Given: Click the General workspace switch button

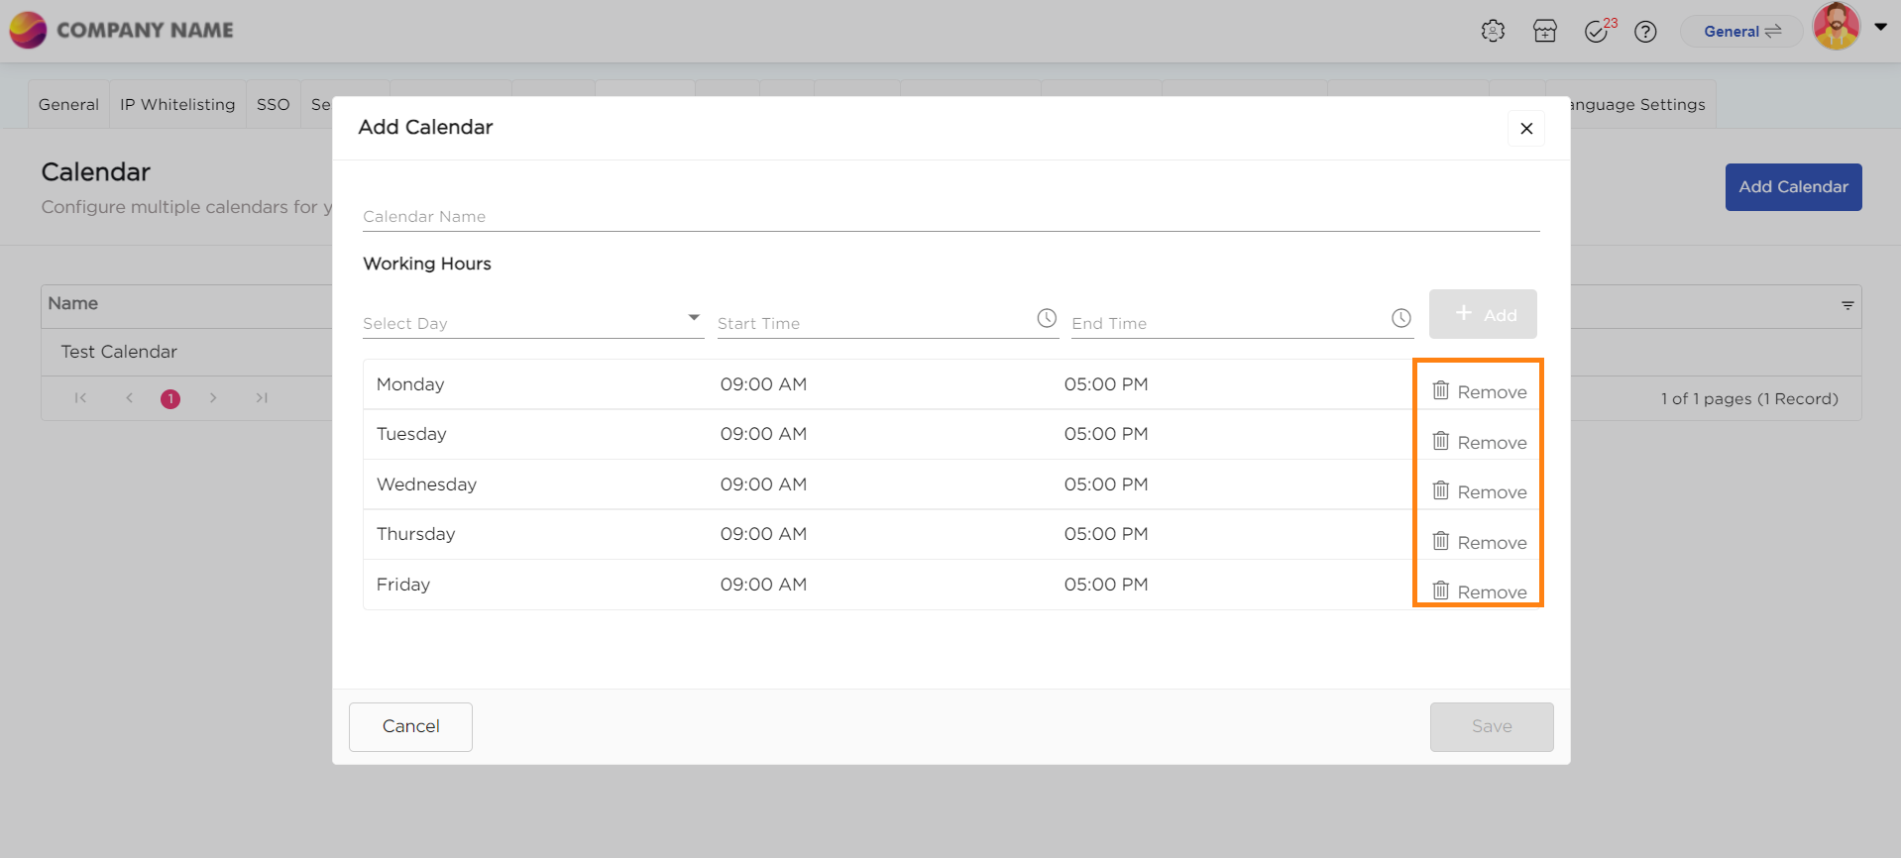Looking at the screenshot, I should point(1741,32).
